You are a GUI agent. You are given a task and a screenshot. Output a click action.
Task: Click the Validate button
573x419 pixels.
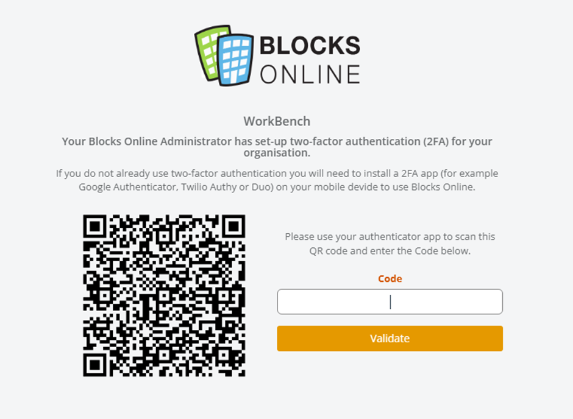tap(390, 339)
